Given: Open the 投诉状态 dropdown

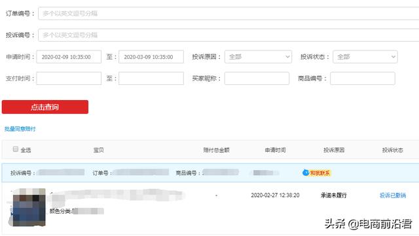Looking at the screenshot, I should click(x=365, y=57).
